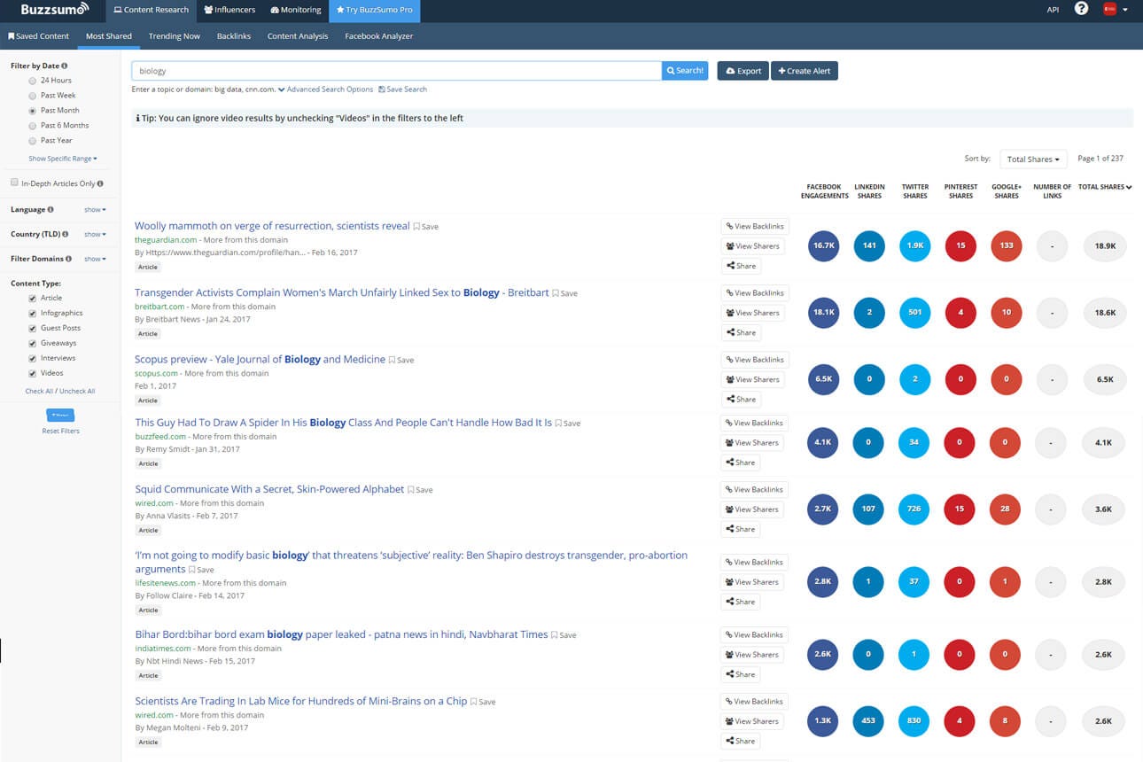Viewport: 1143px width, 762px height.
Task: Expand the Country (TLD) filter show link
Action: tap(95, 235)
